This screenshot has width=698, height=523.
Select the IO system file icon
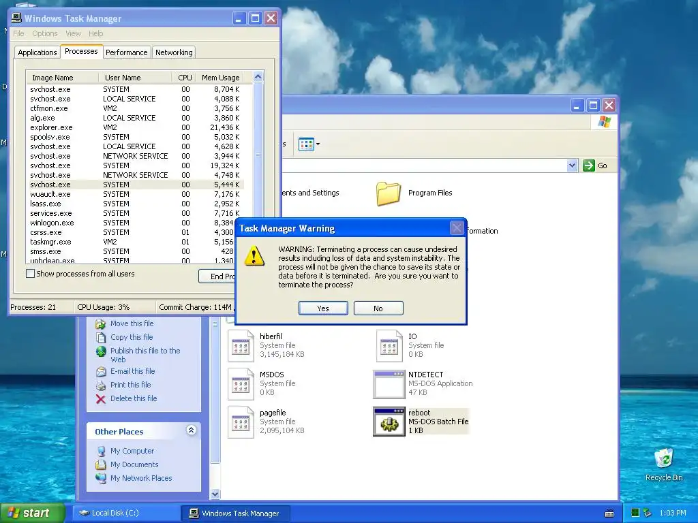(x=389, y=346)
